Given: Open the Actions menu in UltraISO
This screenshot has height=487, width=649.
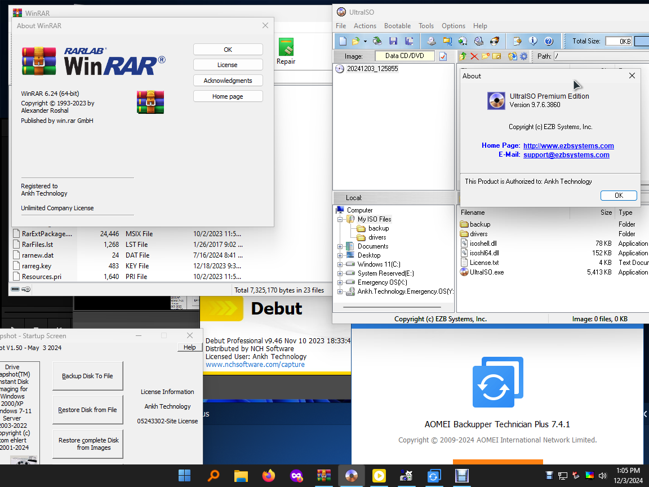Looking at the screenshot, I should click(x=365, y=26).
